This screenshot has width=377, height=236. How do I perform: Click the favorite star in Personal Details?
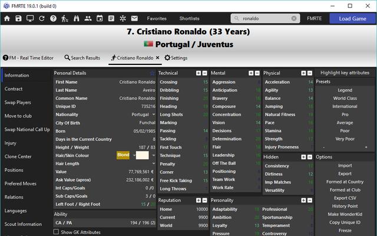(152, 73)
